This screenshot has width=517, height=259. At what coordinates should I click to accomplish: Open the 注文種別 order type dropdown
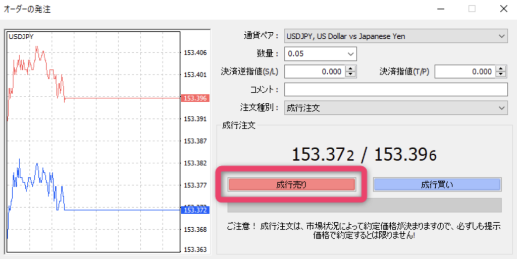[395, 107]
